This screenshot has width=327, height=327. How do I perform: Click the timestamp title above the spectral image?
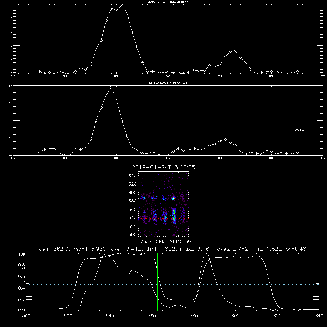pos(163,167)
